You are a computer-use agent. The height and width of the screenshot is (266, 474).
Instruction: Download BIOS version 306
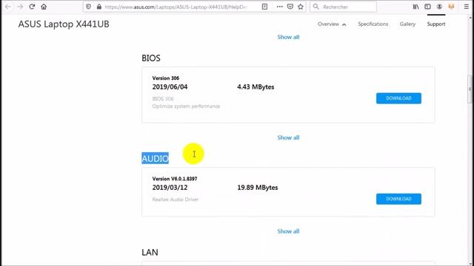point(398,98)
